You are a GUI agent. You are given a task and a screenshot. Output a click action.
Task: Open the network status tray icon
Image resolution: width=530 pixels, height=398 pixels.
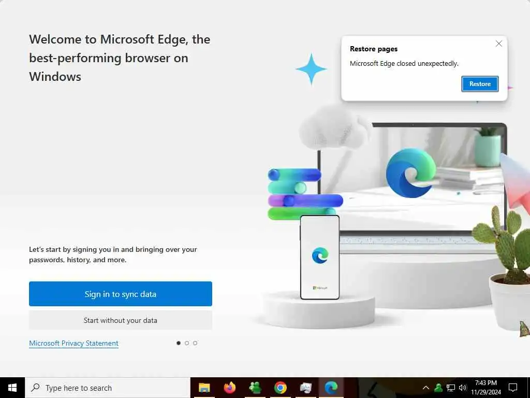click(451, 388)
